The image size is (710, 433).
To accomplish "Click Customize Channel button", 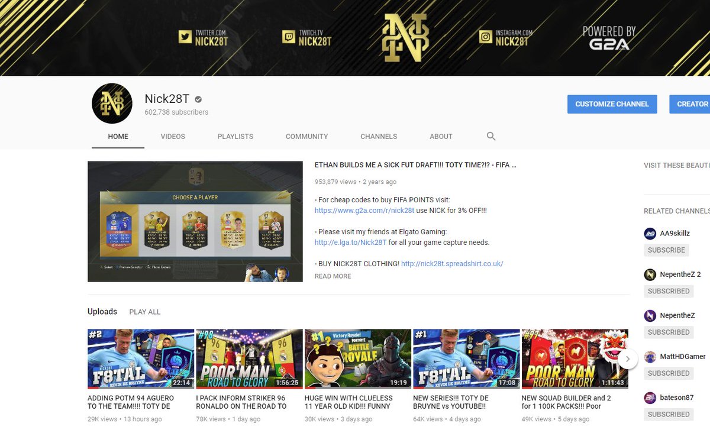I will (x=612, y=104).
